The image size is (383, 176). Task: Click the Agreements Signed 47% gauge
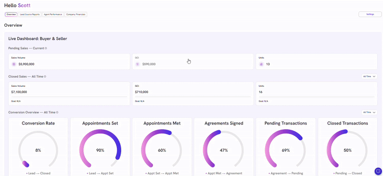point(224,149)
